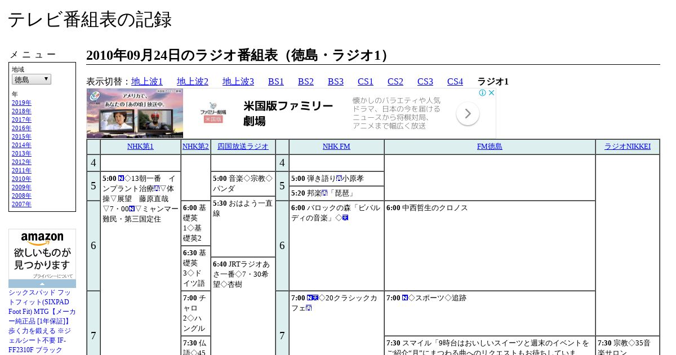Open the 2016年 archive link

pos(21,128)
